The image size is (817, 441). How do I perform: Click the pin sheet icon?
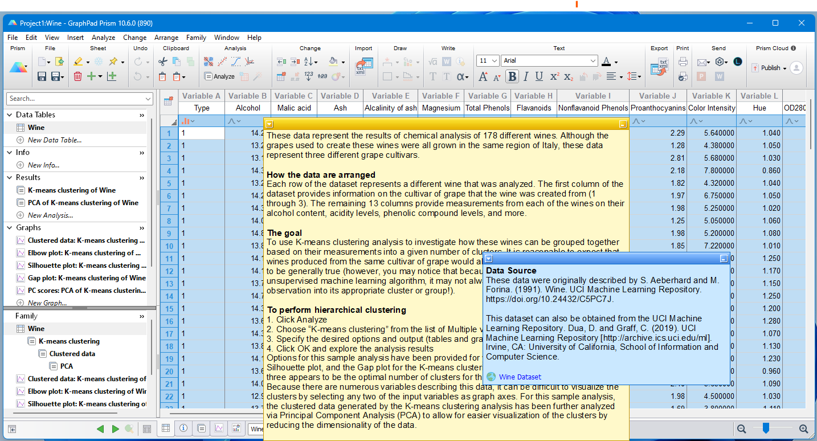[x=113, y=62]
